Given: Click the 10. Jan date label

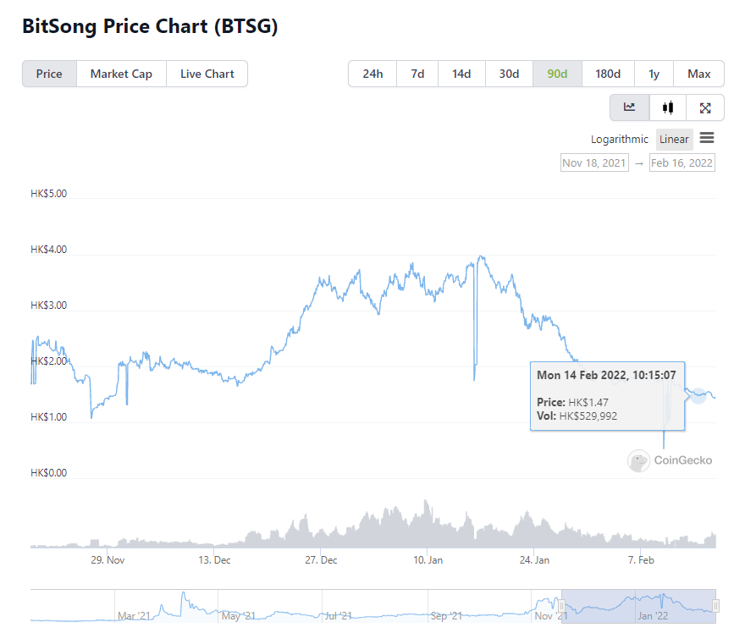Looking at the screenshot, I should coord(428,560).
